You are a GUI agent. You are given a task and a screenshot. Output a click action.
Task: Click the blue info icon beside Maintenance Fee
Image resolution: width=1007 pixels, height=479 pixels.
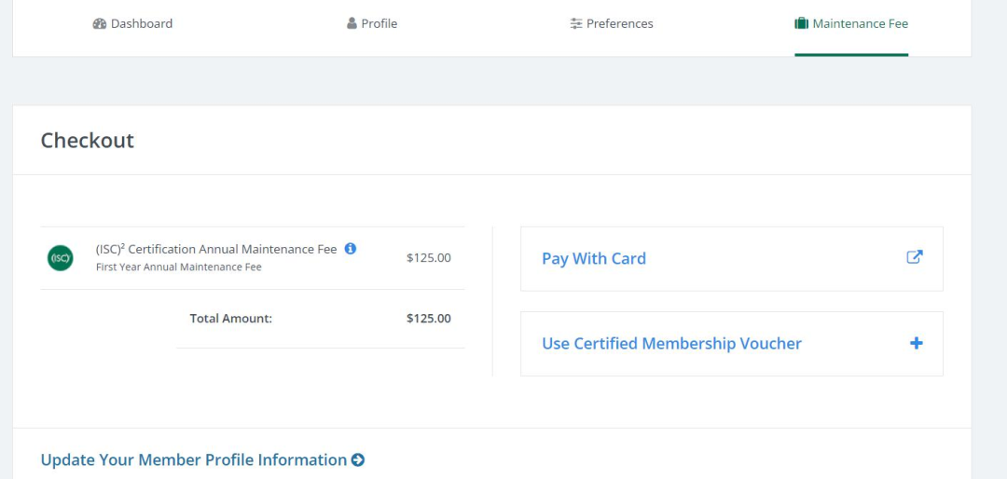pos(350,249)
